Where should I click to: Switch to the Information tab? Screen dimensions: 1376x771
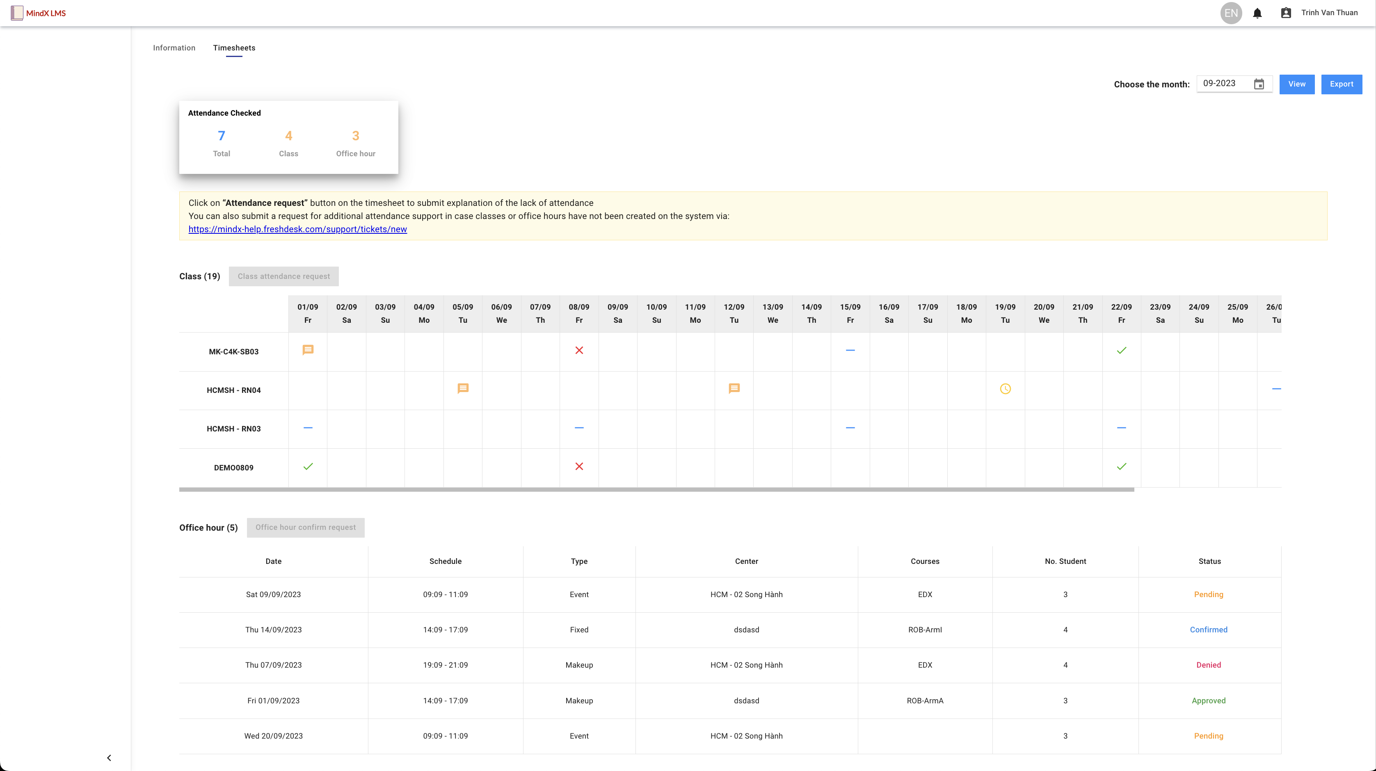pyautogui.click(x=174, y=48)
